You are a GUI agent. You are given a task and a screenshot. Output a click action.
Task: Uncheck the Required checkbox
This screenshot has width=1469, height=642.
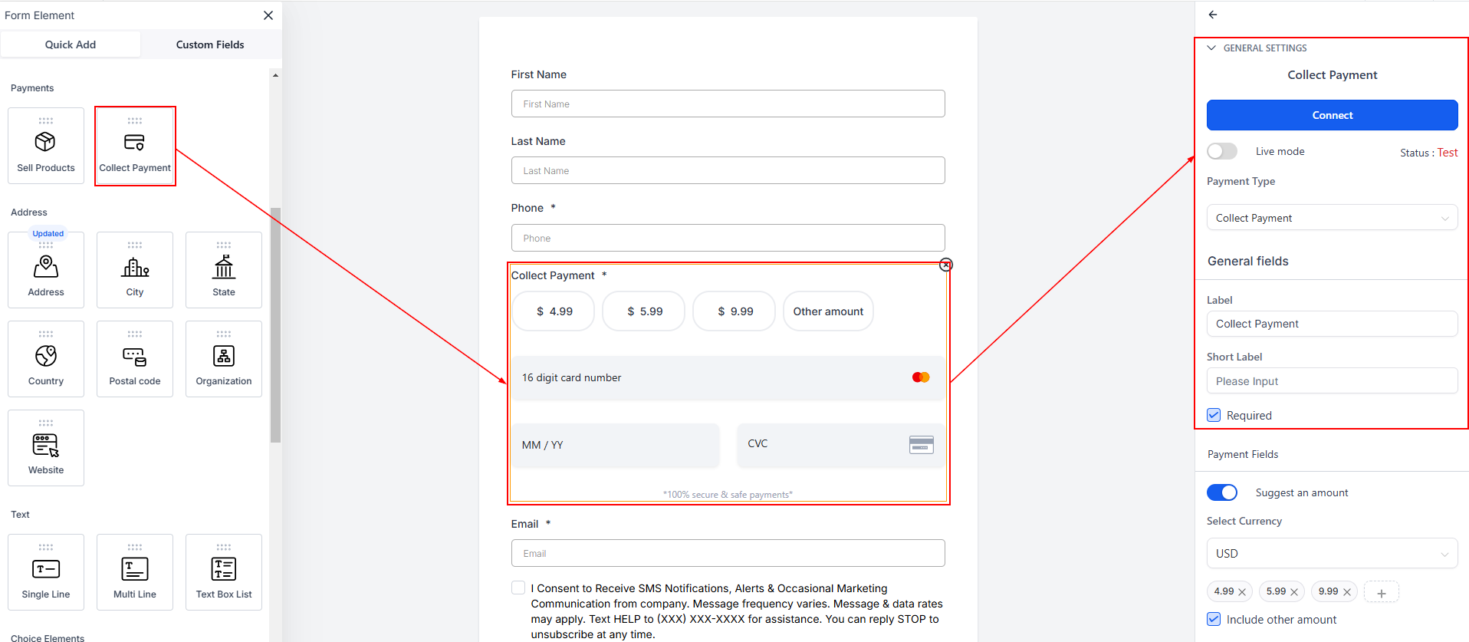1214,415
